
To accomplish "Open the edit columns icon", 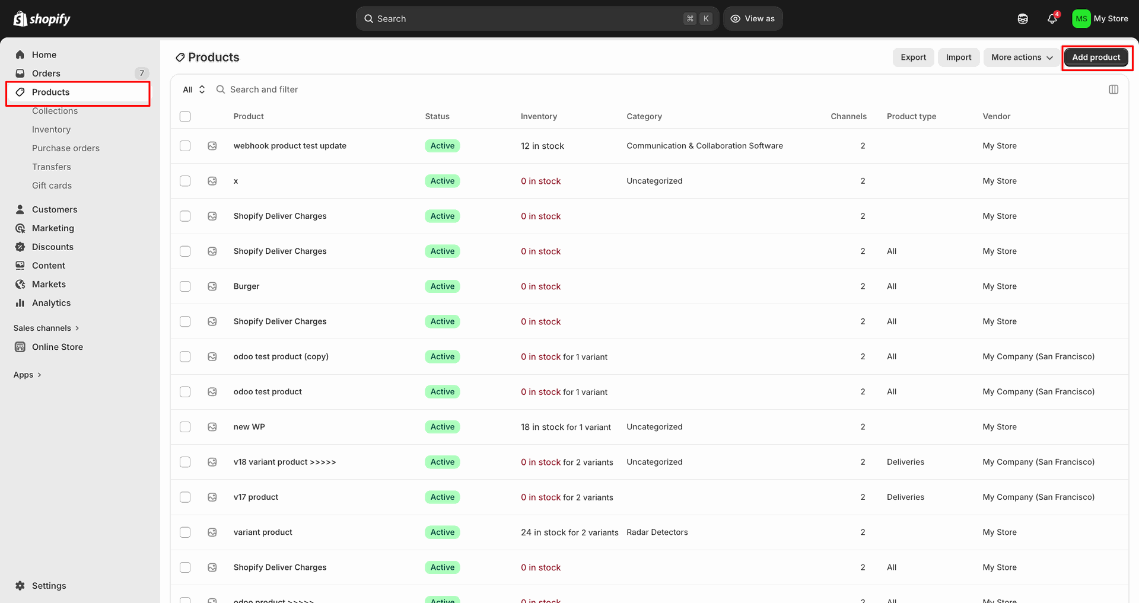I will (1113, 90).
